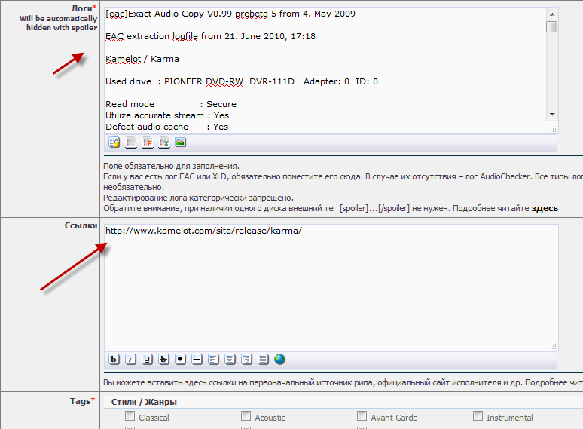
Task: Insert image via the picture icon
Action: click(x=181, y=142)
